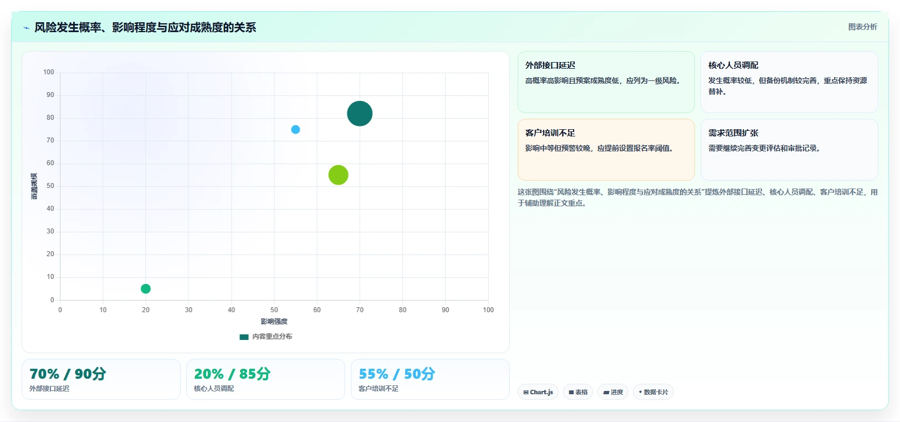The height and width of the screenshot is (422, 900).
Task: Click the chart title 风险发生概率、影响程度与应对成熟度的关系
Action: [145, 27]
